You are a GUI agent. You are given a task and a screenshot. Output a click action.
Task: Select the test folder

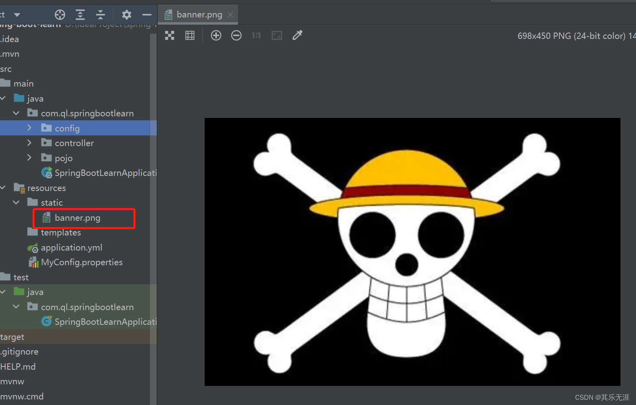(x=21, y=277)
